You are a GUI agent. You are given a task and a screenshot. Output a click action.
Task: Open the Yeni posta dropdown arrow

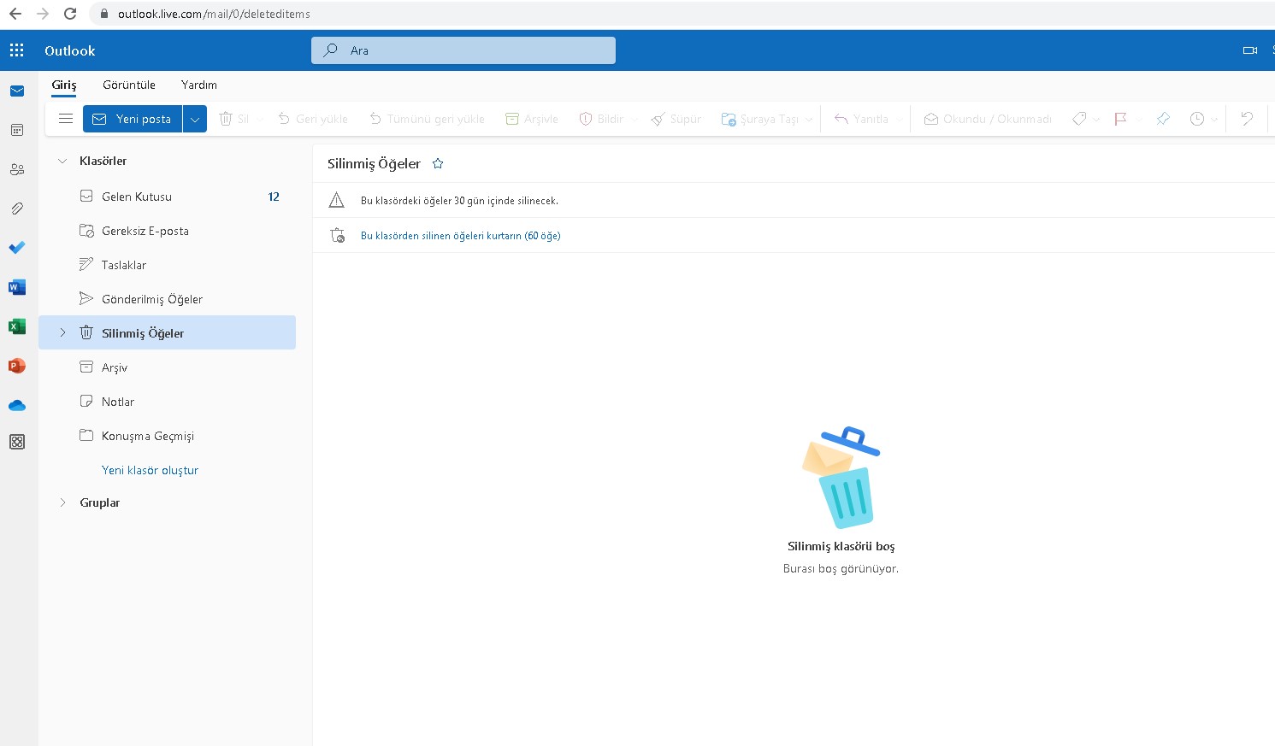pyautogui.click(x=195, y=119)
